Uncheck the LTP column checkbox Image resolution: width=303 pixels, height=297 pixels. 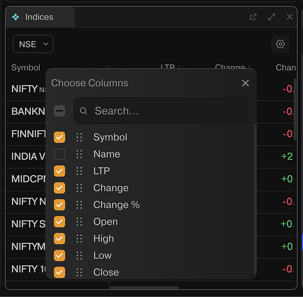tap(59, 171)
